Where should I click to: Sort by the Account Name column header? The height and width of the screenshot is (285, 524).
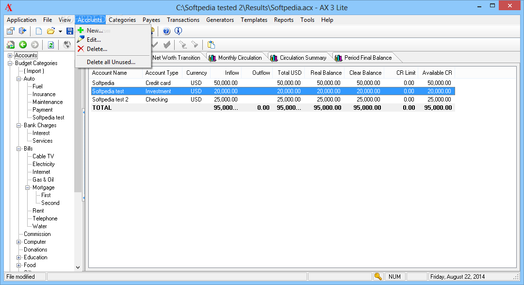pos(115,73)
